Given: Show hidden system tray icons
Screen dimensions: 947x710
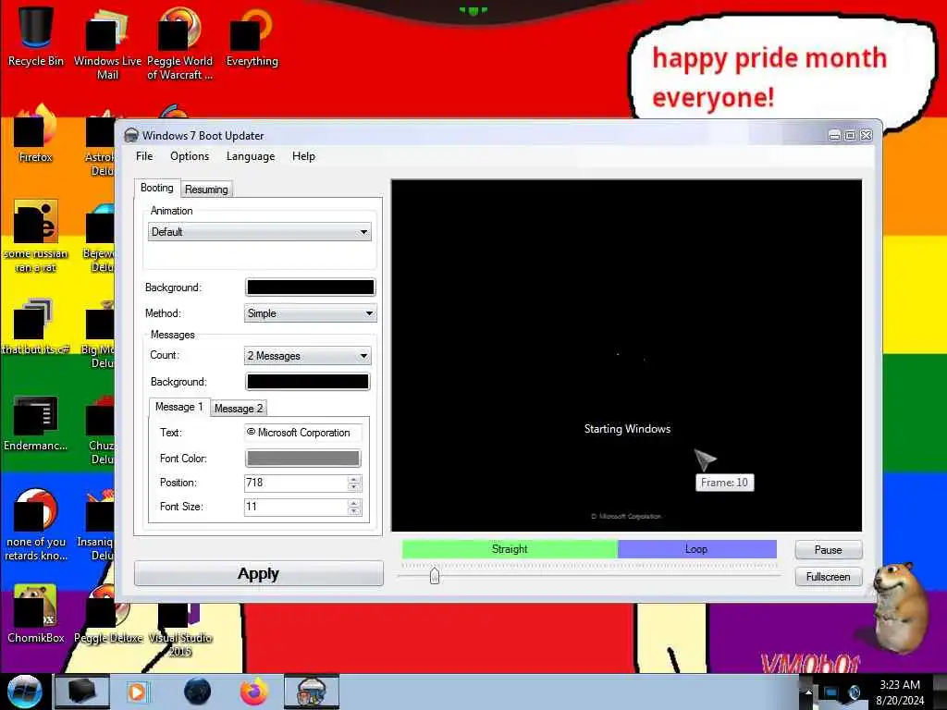Looking at the screenshot, I should click(808, 692).
